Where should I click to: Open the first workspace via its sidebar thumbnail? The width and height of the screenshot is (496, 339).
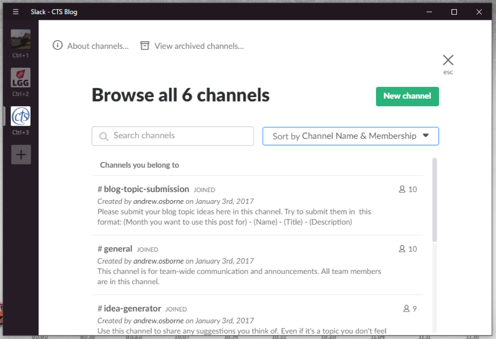(x=20, y=40)
